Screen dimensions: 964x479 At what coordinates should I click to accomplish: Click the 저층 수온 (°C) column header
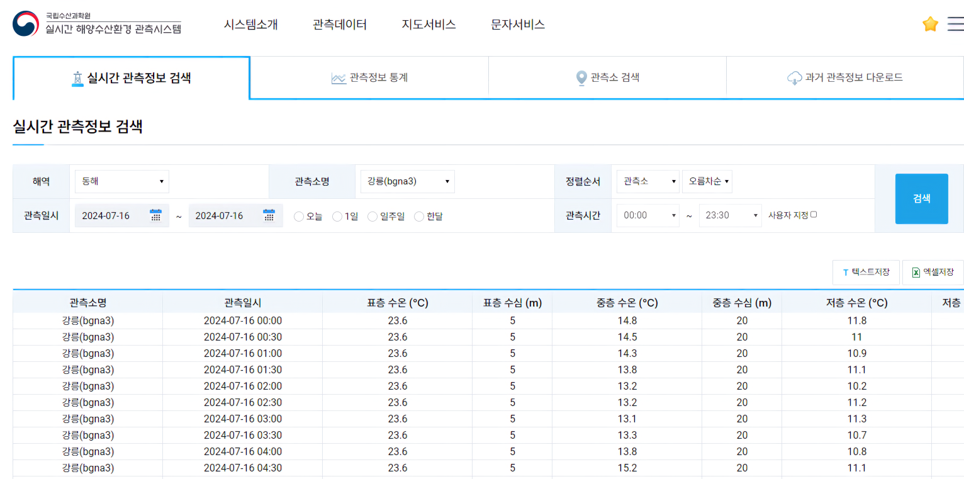point(857,303)
